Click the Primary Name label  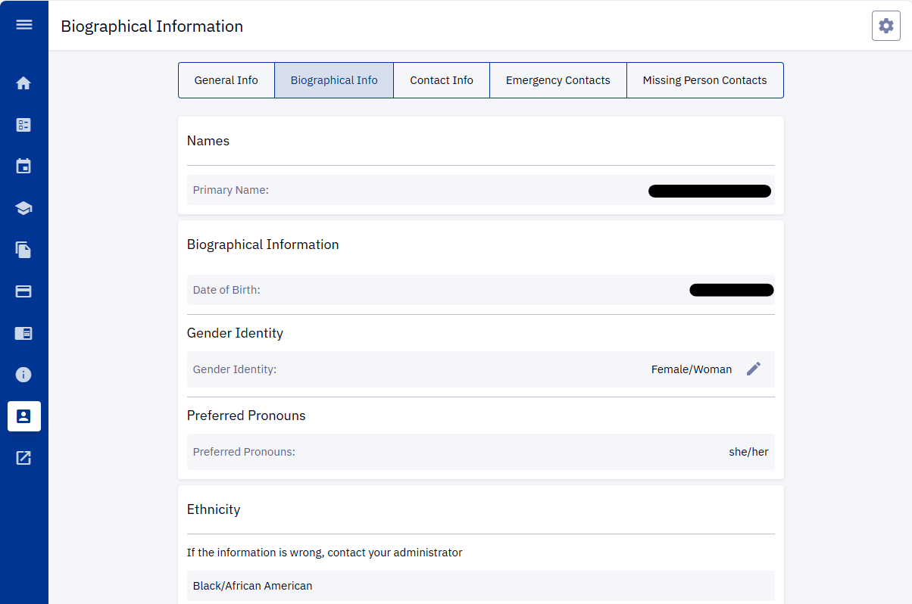231,190
